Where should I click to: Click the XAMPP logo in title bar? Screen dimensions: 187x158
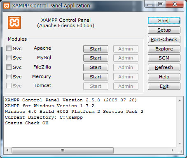7,6
